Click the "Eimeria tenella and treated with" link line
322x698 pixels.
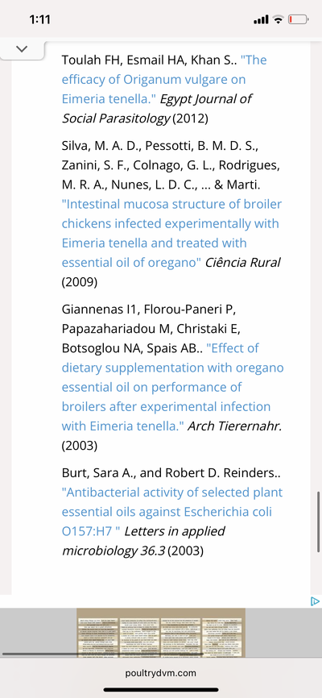154,243
